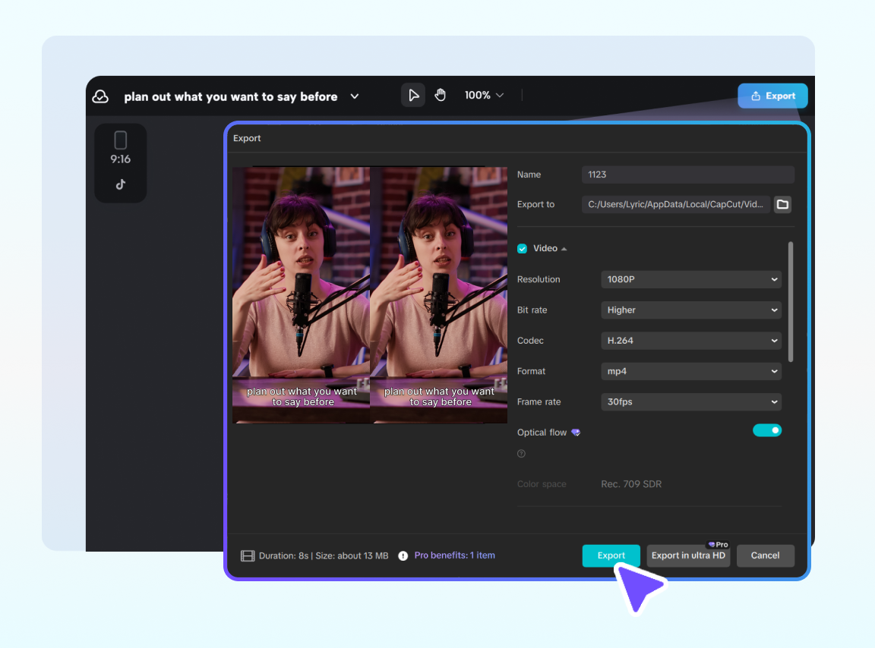Image resolution: width=875 pixels, height=648 pixels.
Task: Toggle the Optical flow switch off
Action: pos(767,429)
